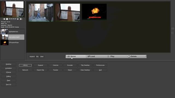This screenshot has height=98, width=175.
Task: Click the Tidy Desktop button
Action: [85, 65]
